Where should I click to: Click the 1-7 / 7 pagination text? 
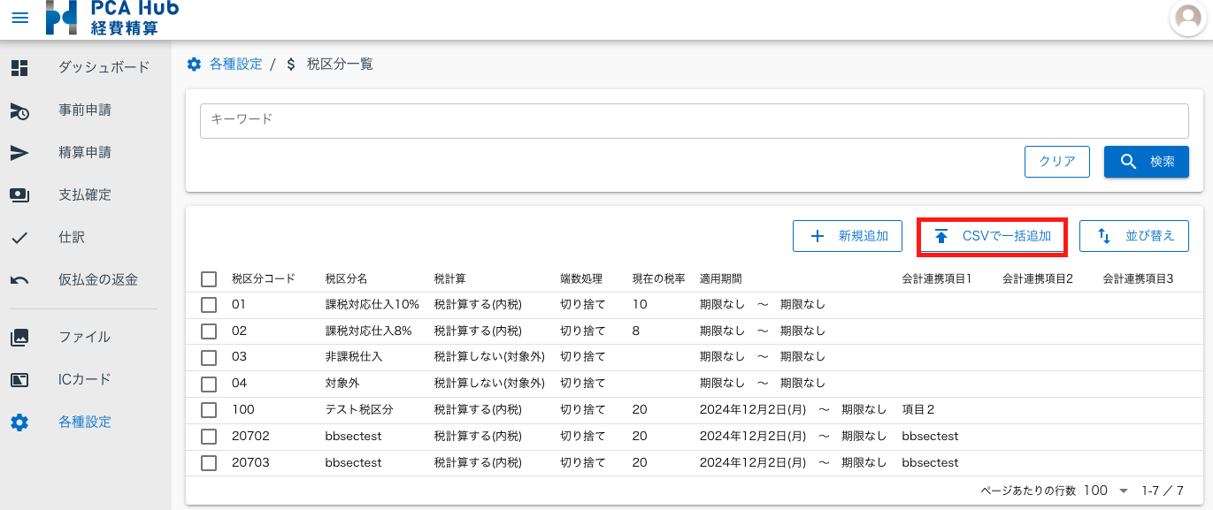pyautogui.click(x=1163, y=491)
